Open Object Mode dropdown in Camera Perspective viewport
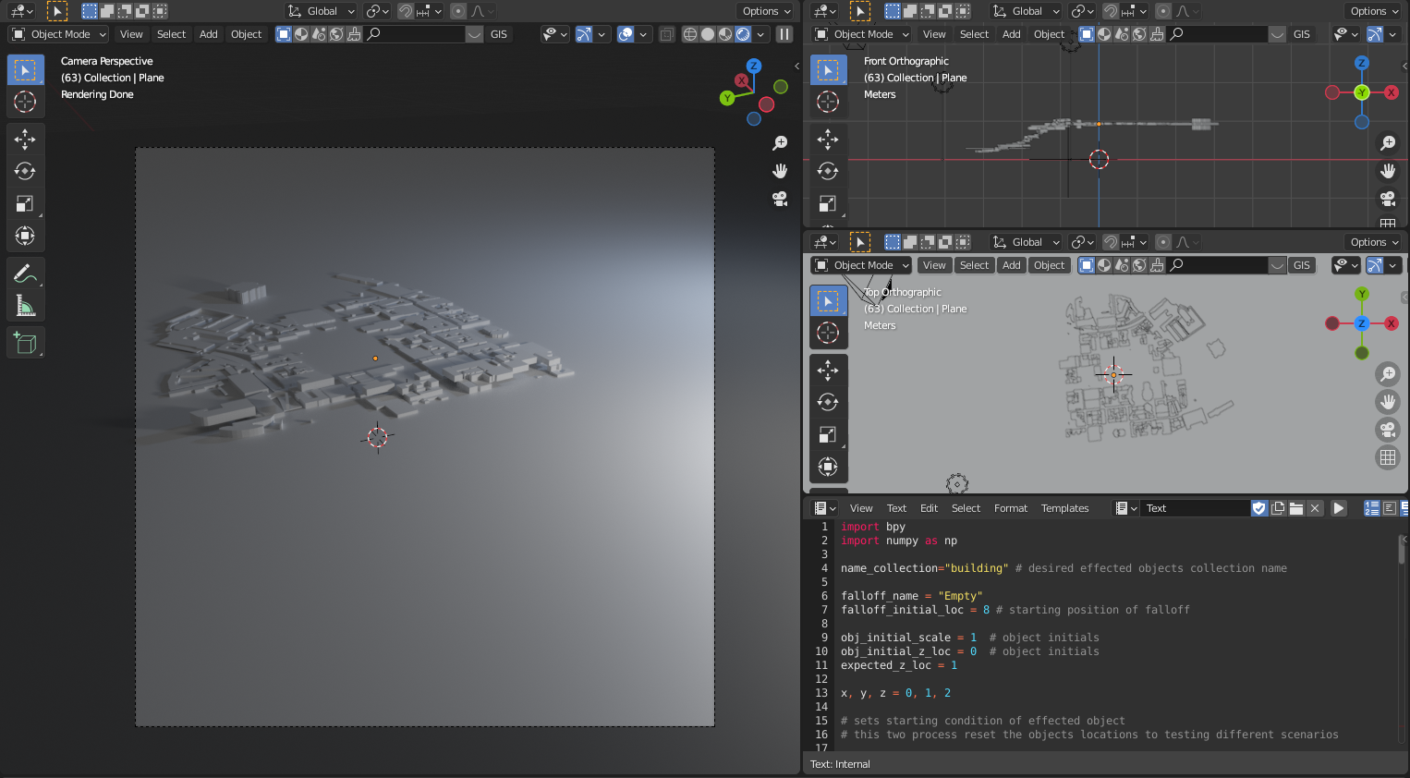The width and height of the screenshot is (1410, 778). click(x=59, y=34)
